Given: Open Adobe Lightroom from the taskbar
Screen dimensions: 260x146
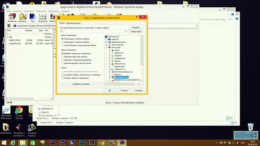Looking at the screenshot, I should [x=92, y=142].
